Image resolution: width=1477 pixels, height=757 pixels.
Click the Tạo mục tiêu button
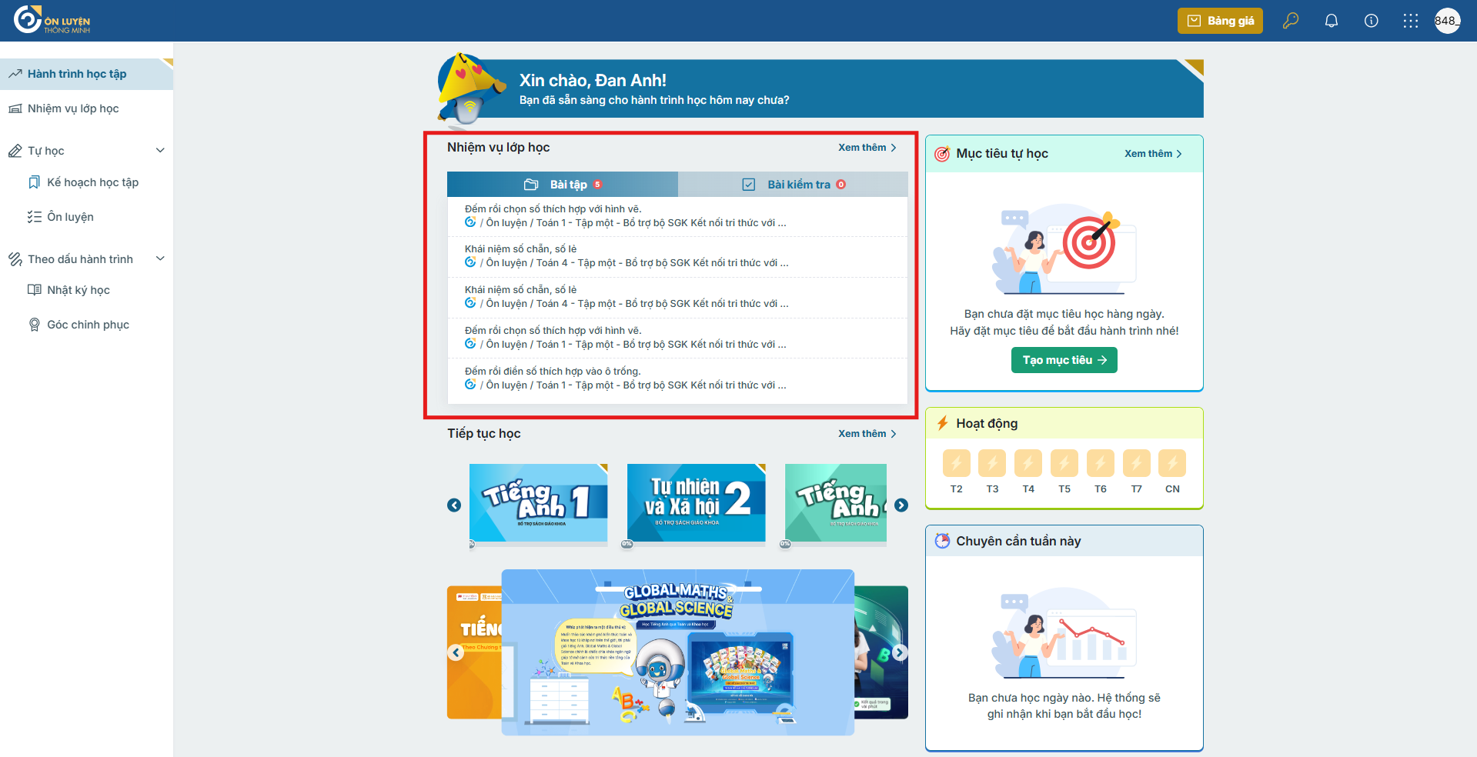click(x=1064, y=360)
